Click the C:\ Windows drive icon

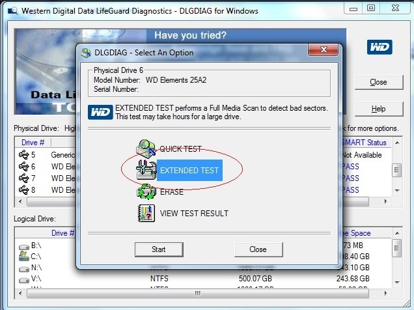point(24,256)
